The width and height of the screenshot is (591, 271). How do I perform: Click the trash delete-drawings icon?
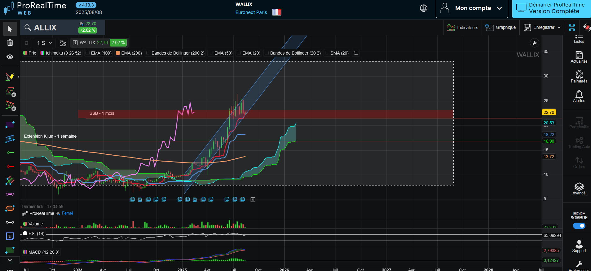pos(10,43)
